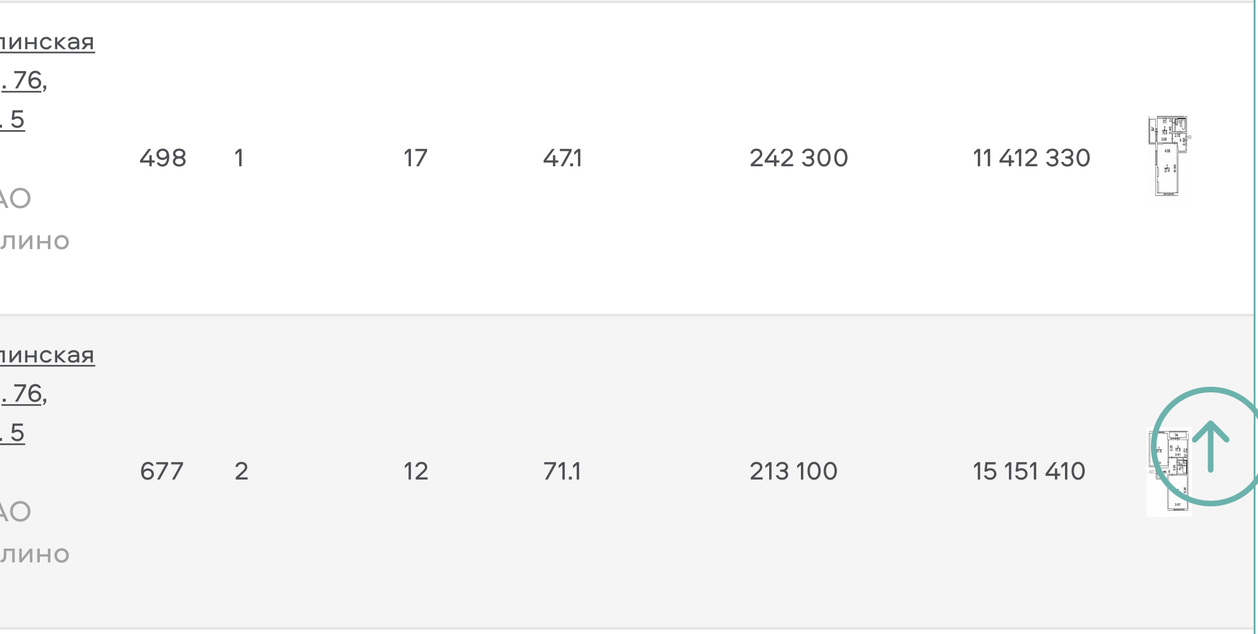Open the street address link in first row

point(47,42)
